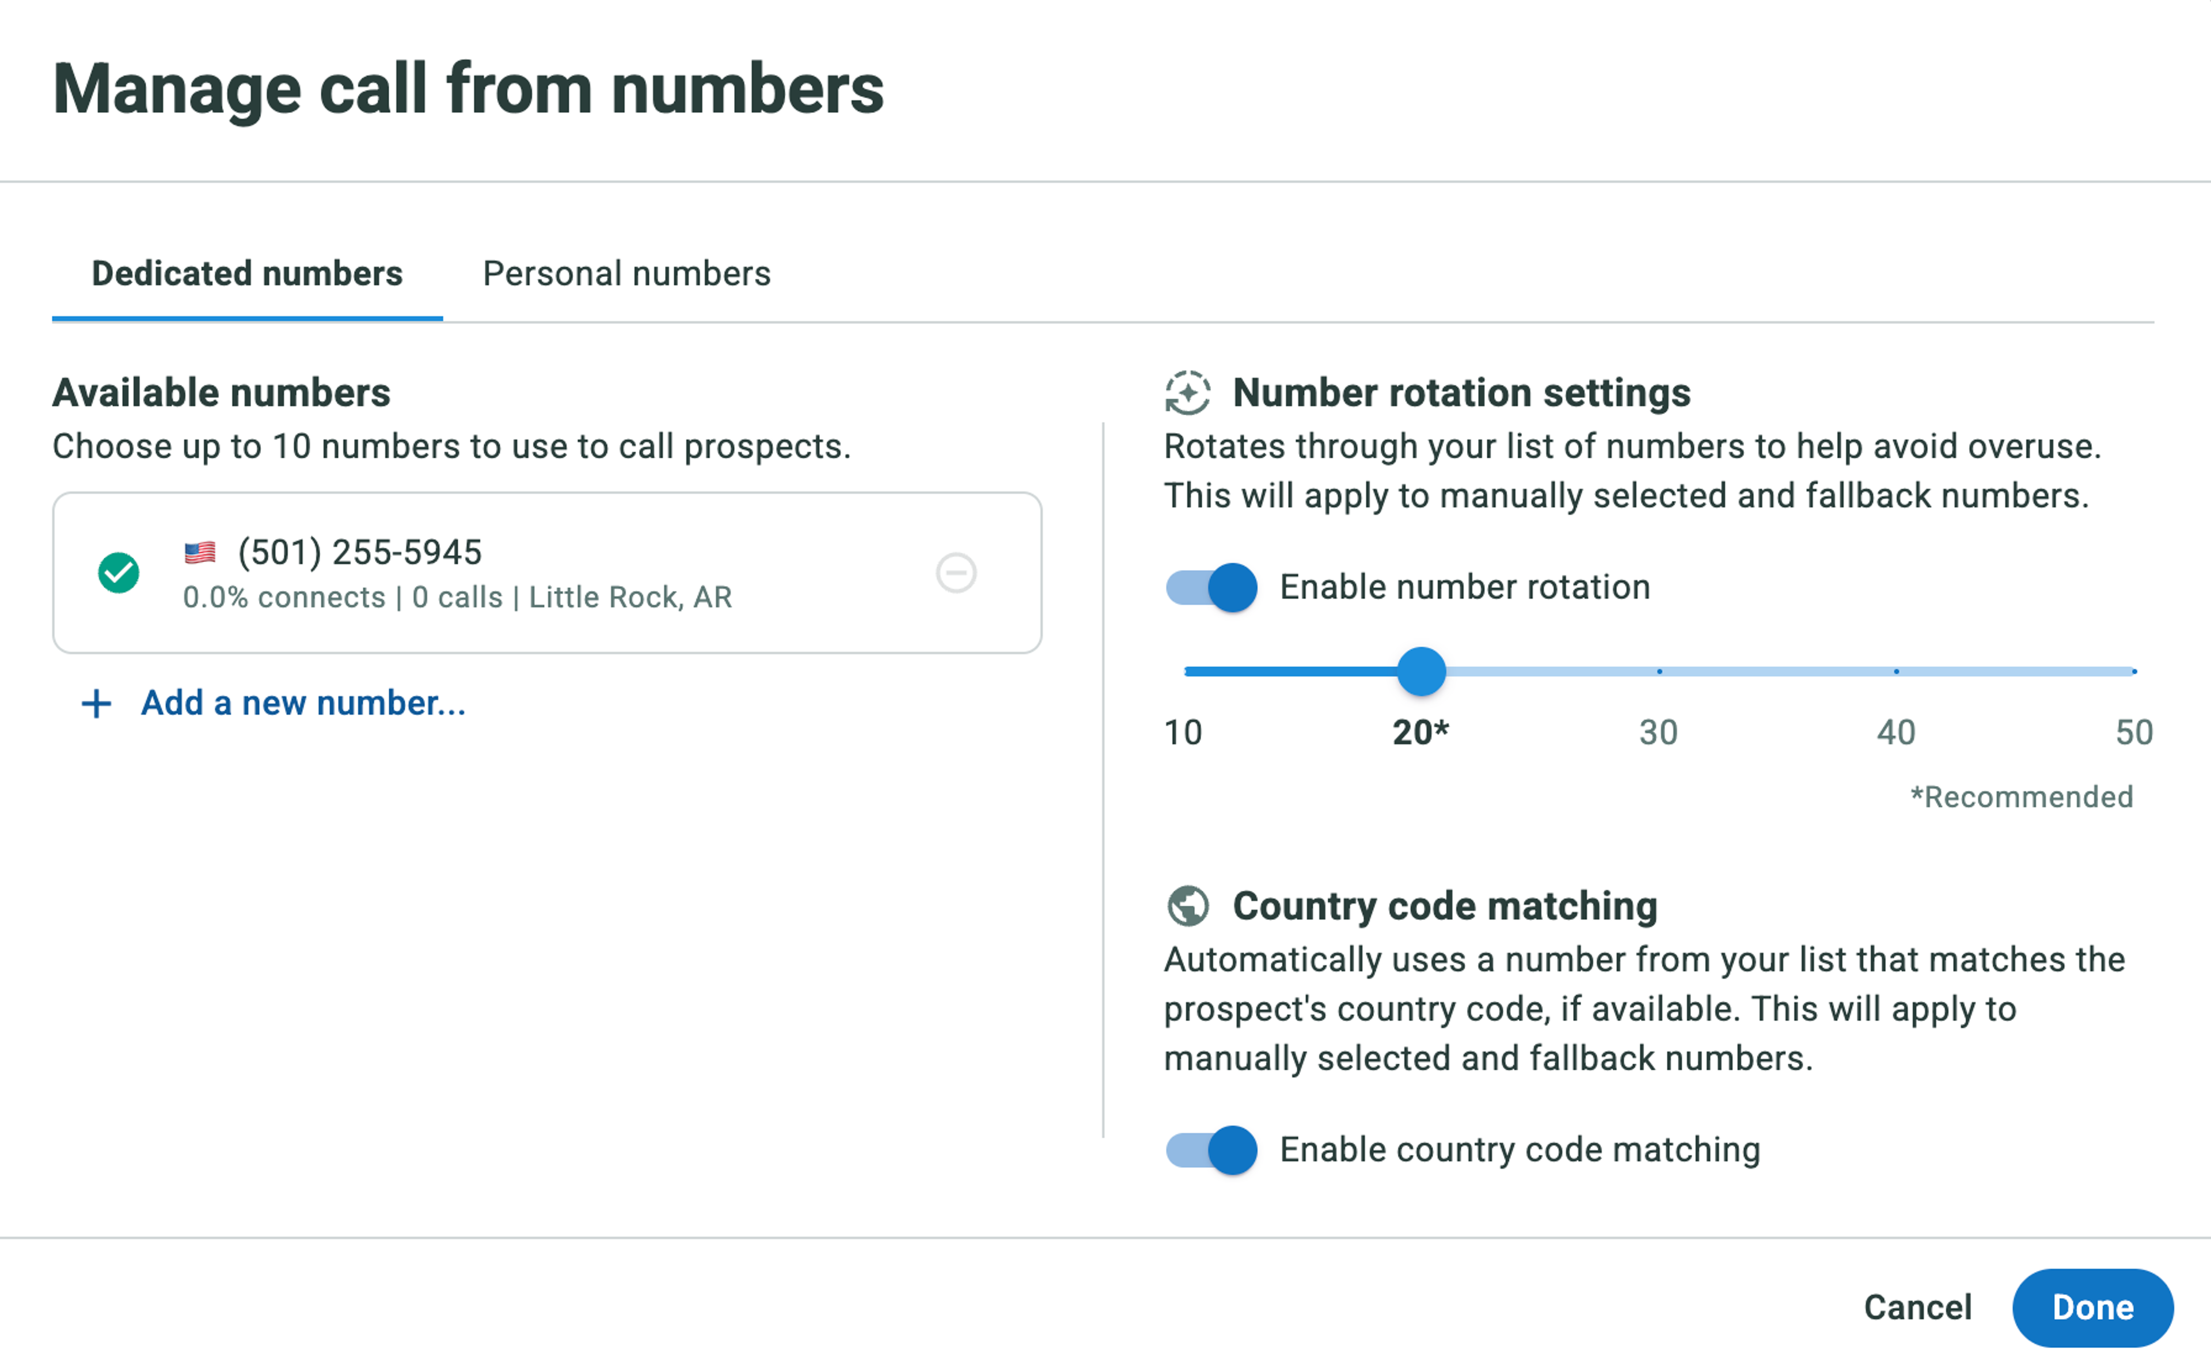Click the number rotation settings icon
The image size is (2211, 1367).
[1187, 392]
